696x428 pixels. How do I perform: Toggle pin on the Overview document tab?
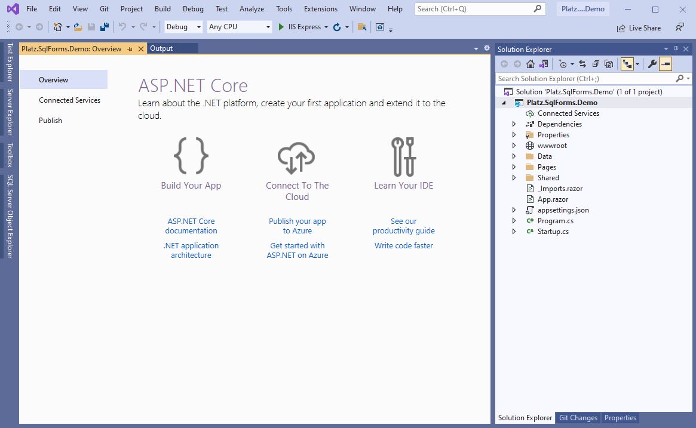pyautogui.click(x=130, y=49)
